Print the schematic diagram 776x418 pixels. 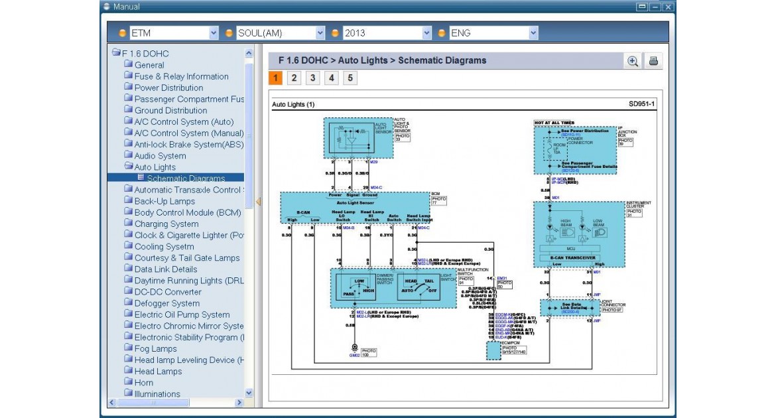[653, 61]
